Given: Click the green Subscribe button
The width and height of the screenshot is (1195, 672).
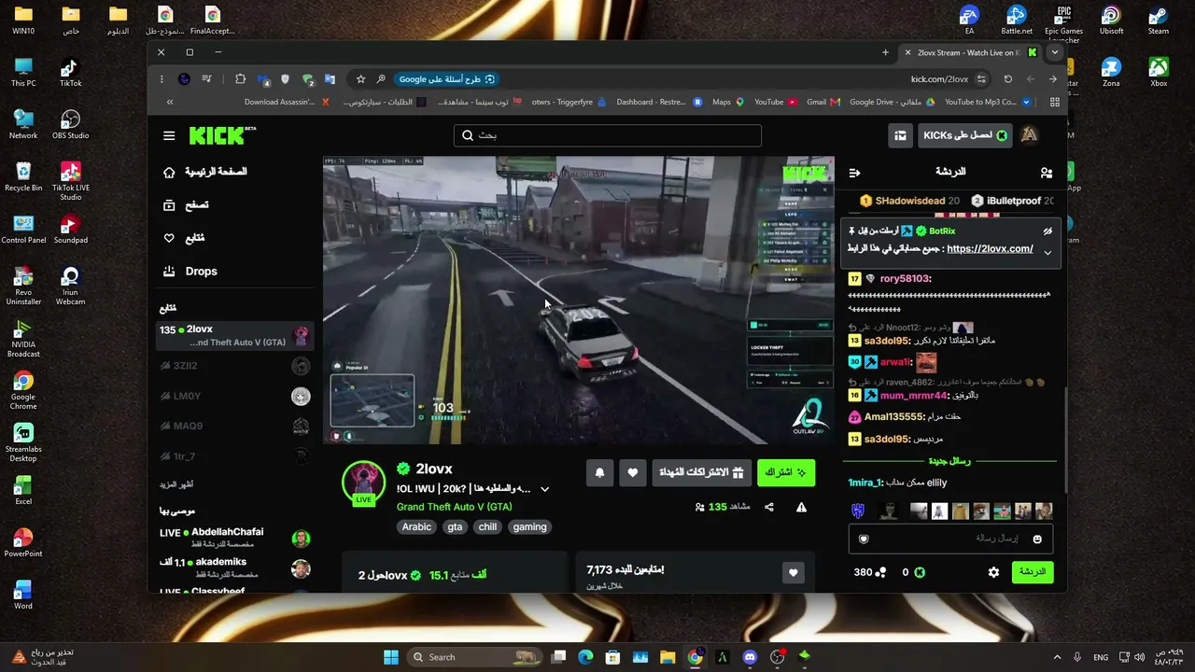Looking at the screenshot, I should 786,473.
